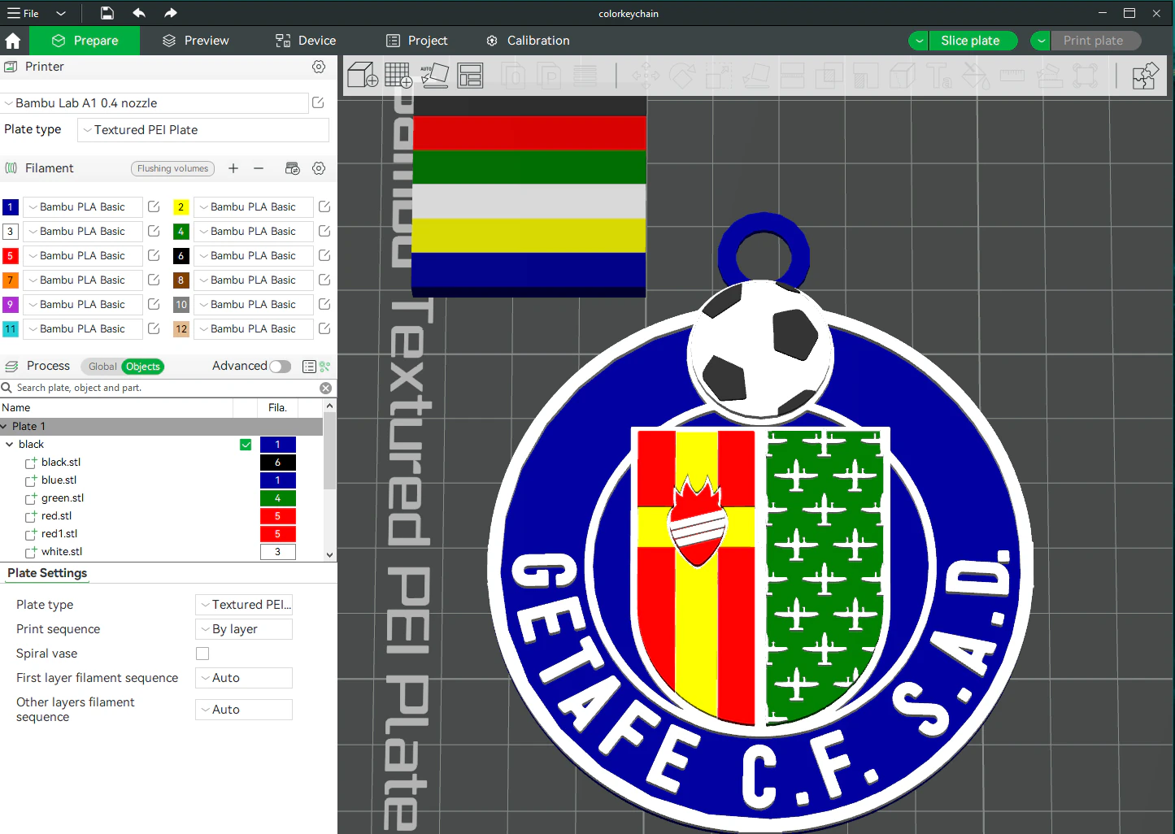Image resolution: width=1175 pixels, height=834 pixels.
Task: Switch to the Project tab
Action: tap(417, 41)
